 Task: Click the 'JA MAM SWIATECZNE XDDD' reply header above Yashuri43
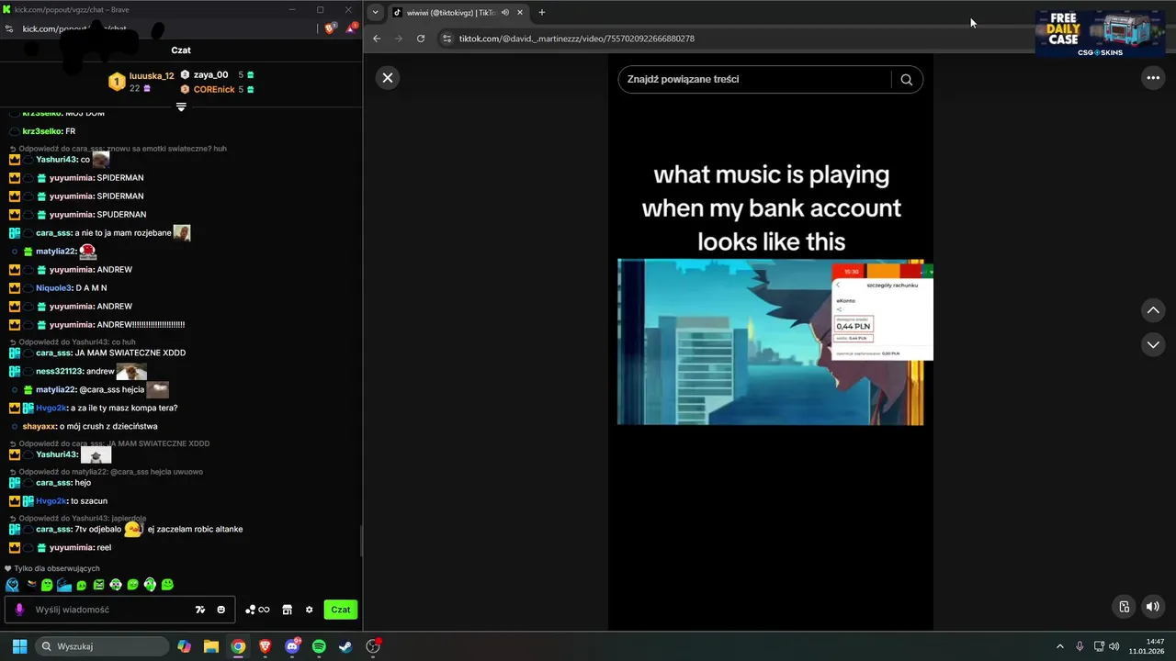(114, 443)
